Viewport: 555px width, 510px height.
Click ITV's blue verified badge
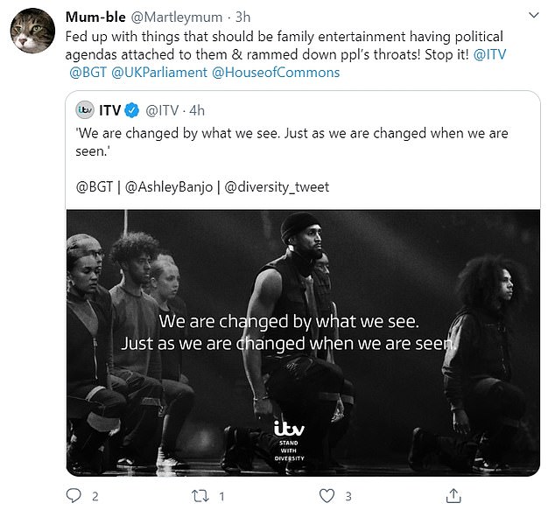pos(130,110)
